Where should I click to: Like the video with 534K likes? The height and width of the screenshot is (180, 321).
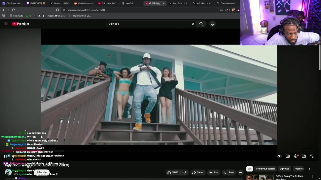click(173, 172)
